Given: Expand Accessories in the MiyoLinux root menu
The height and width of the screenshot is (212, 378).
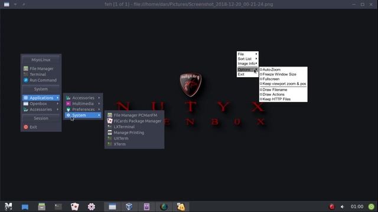Looking at the screenshot, I should point(41,110).
